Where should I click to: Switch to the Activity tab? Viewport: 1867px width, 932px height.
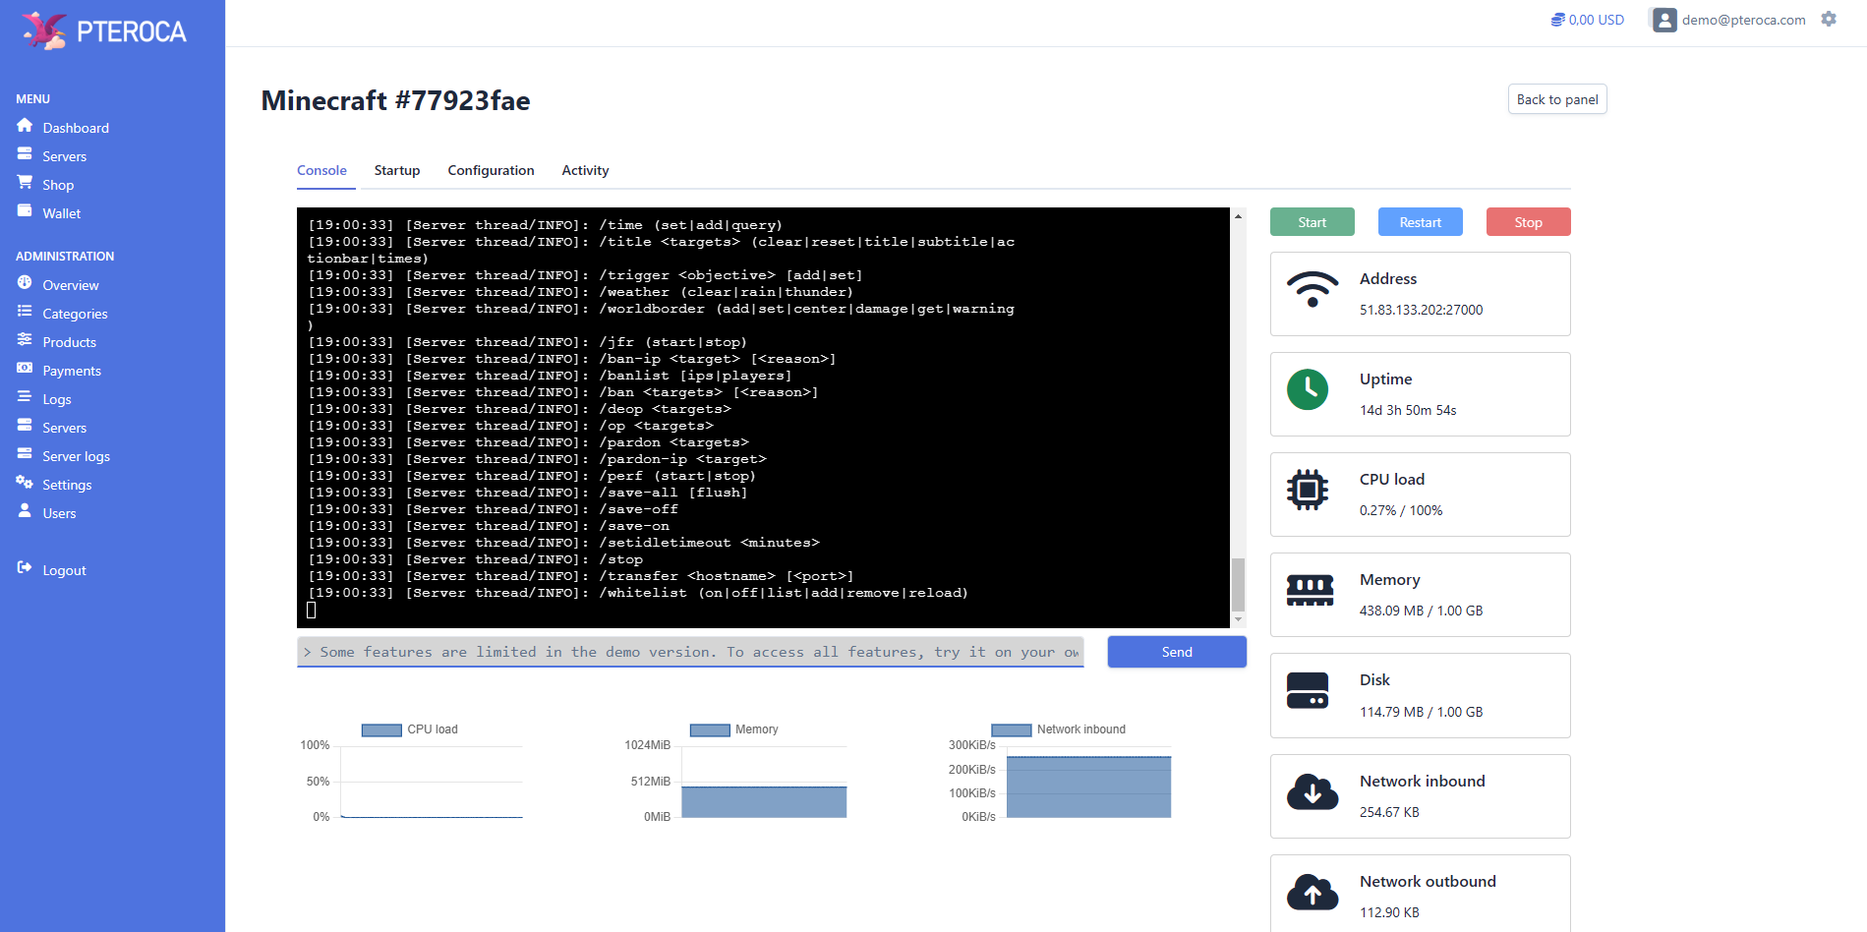pyautogui.click(x=585, y=170)
